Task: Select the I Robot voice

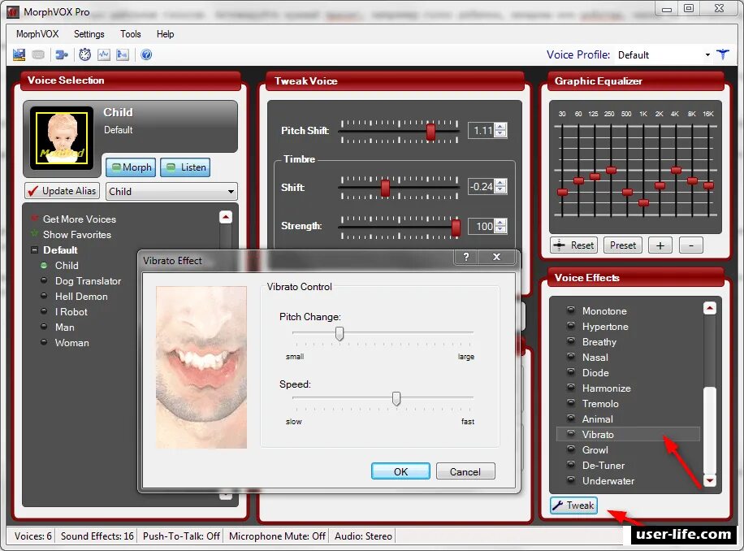Action: click(71, 312)
